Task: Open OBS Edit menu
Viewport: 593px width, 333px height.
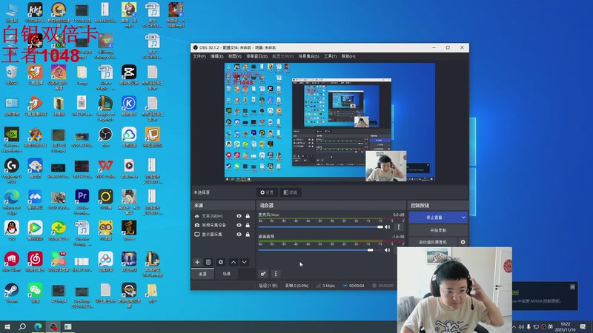Action: pos(216,56)
